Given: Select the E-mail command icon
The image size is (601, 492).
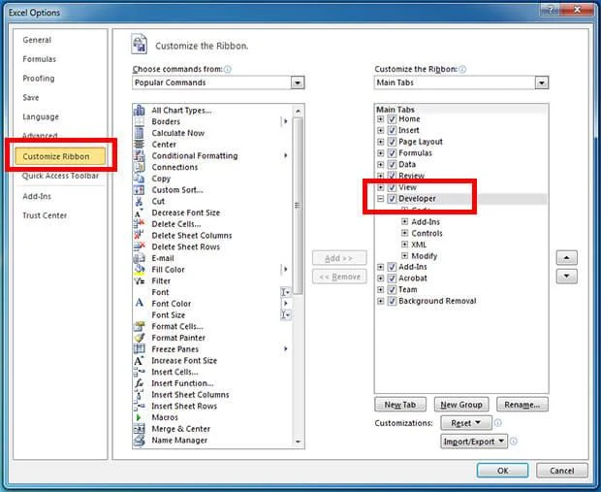Looking at the screenshot, I should click(139, 258).
